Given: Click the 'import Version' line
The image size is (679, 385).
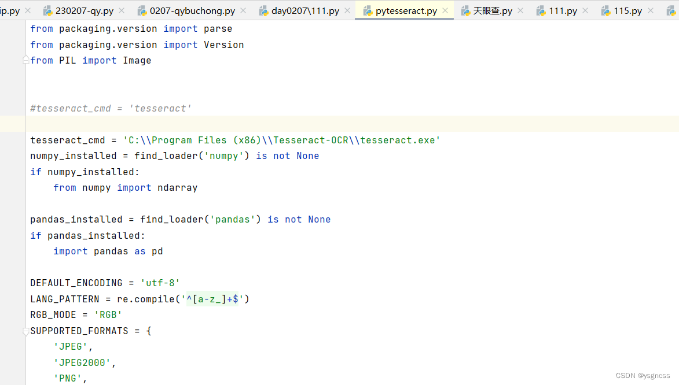Looking at the screenshot, I should pos(137,45).
